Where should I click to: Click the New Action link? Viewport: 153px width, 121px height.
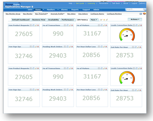pos(71,14)
